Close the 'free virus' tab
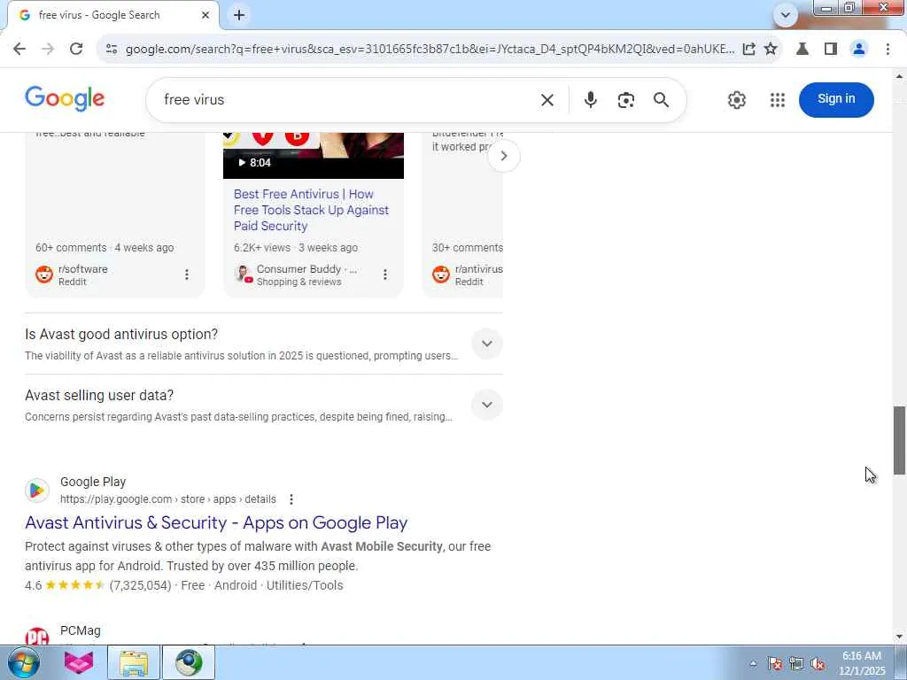The image size is (907, 680). [205, 15]
